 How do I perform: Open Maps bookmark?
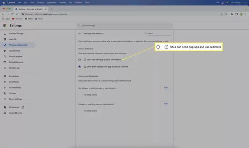click(29, 19)
